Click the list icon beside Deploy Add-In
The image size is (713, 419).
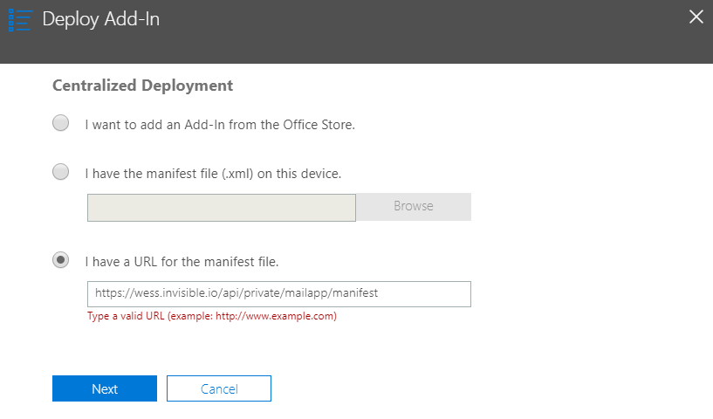(20, 20)
